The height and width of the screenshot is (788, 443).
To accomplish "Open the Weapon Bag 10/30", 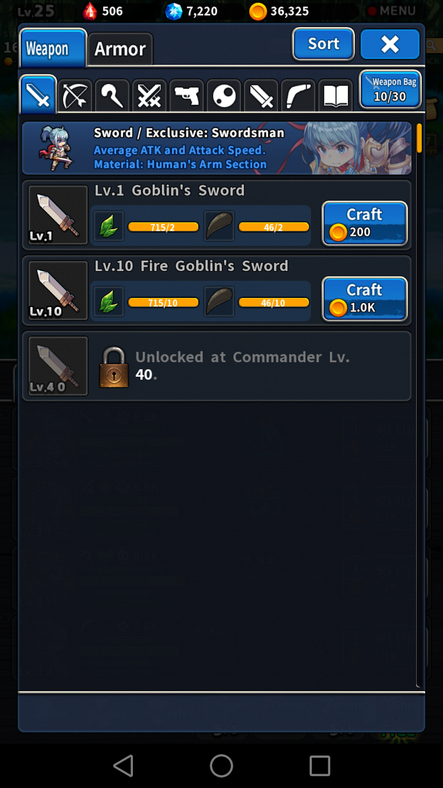I will tap(390, 89).
